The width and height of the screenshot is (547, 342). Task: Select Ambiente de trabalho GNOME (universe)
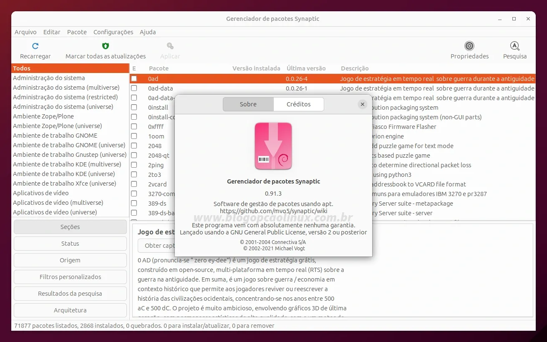70,145
